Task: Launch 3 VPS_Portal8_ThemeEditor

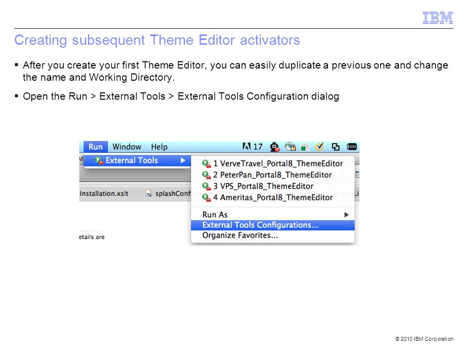Action: (272, 186)
